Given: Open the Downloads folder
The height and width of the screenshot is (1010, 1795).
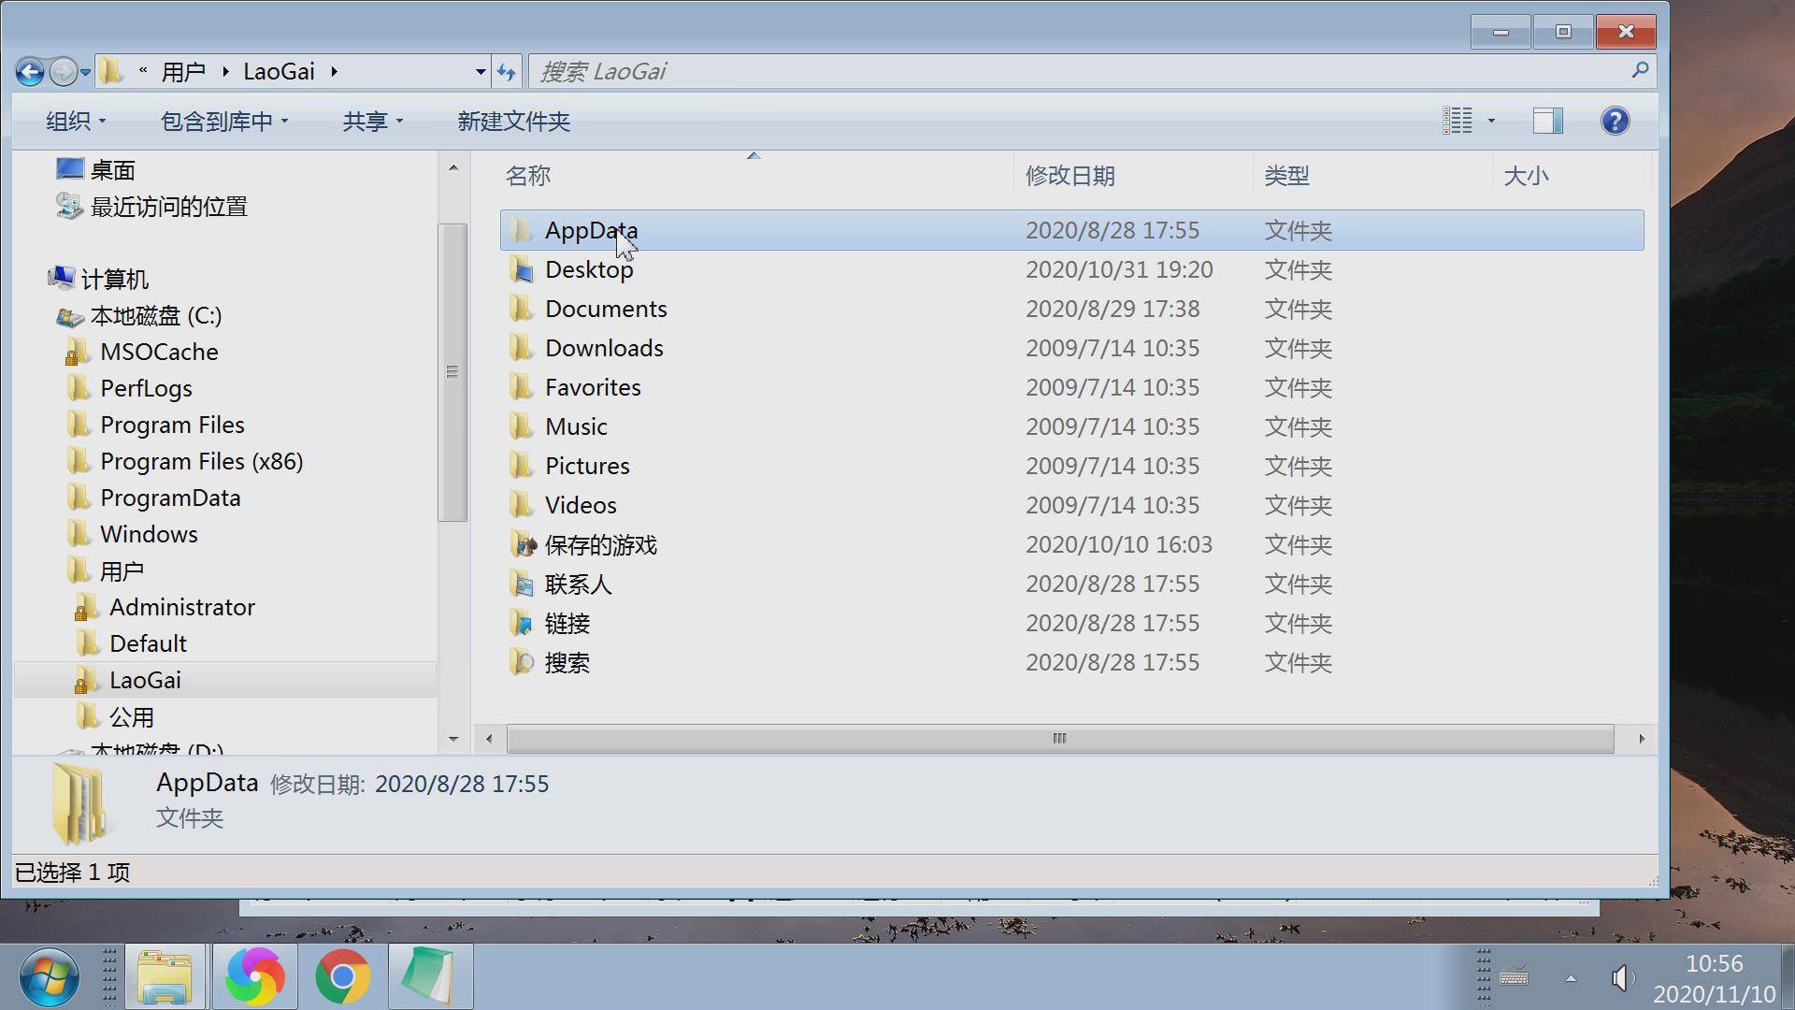Looking at the screenshot, I should [604, 347].
